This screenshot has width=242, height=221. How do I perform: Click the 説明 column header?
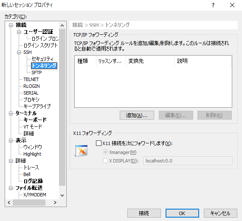pyautogui.click(x=203, y=61)
